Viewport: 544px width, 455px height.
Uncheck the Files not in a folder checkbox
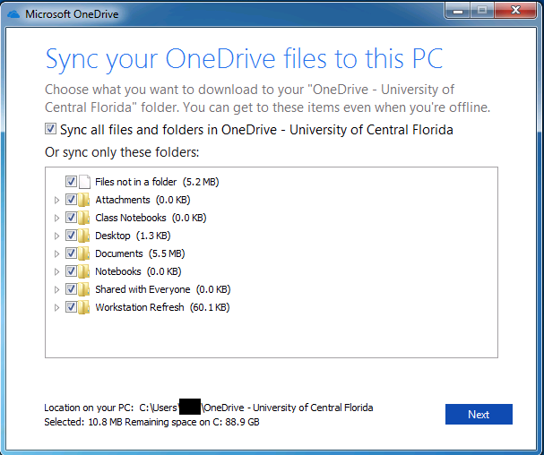pos(71,182)
